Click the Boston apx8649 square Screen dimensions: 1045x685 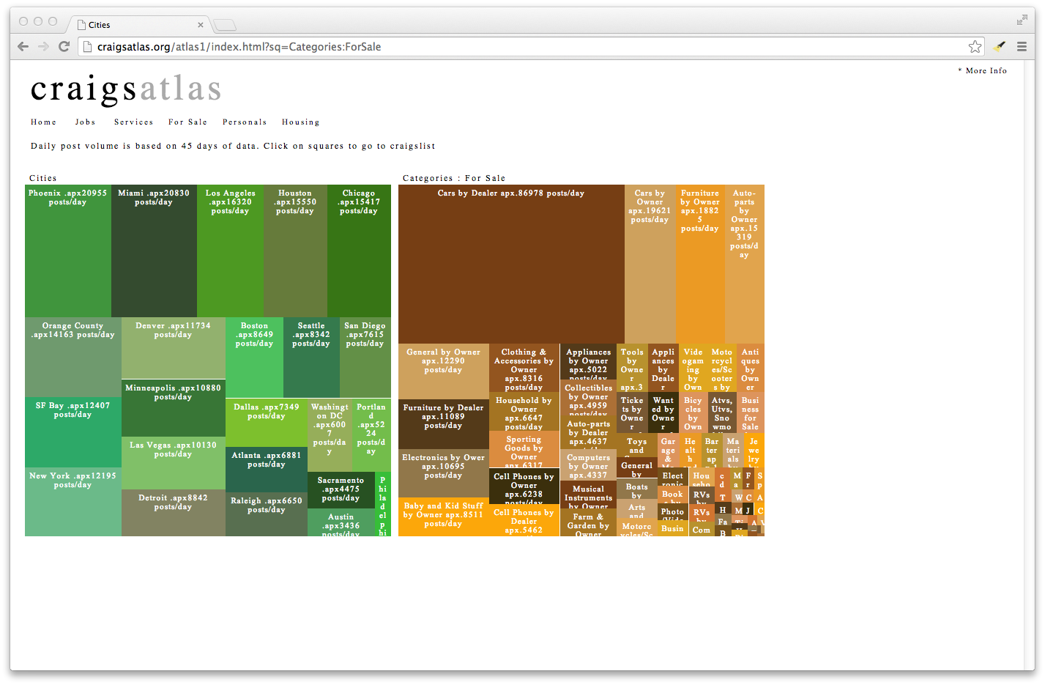254,358
